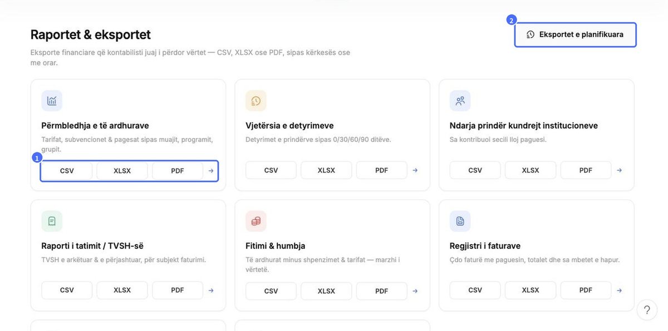Click the Raporti i tatimit receipt icon
Viewport: 668px width, 331px height.
tap(52, 221)
